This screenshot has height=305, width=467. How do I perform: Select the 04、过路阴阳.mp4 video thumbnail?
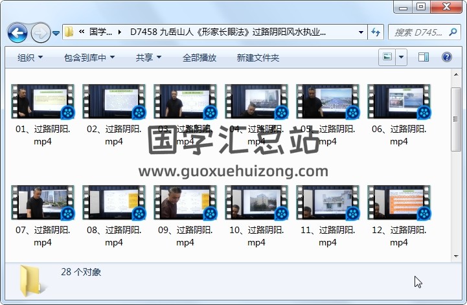click(x=256, y=101)
